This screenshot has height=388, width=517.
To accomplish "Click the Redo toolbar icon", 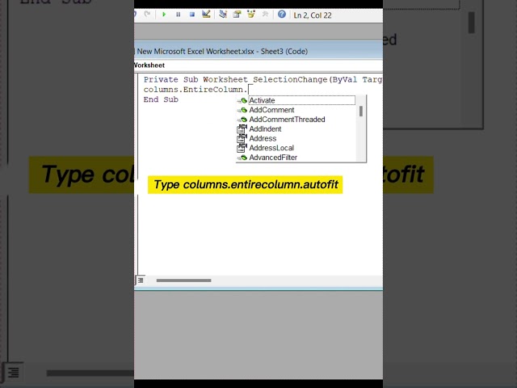I will [147, 15].
